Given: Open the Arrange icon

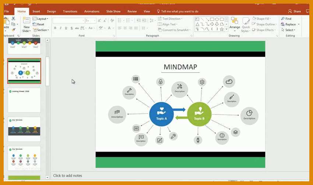Looking at the screenshot, I should (x=235, y=21).
